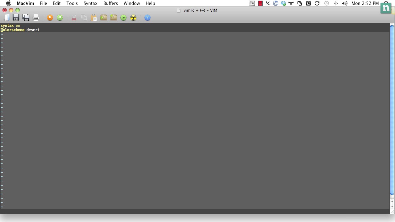Paste using the clipboard toolbar icon
This screenshot has height=222, width=395.
(x=94, y=18)
